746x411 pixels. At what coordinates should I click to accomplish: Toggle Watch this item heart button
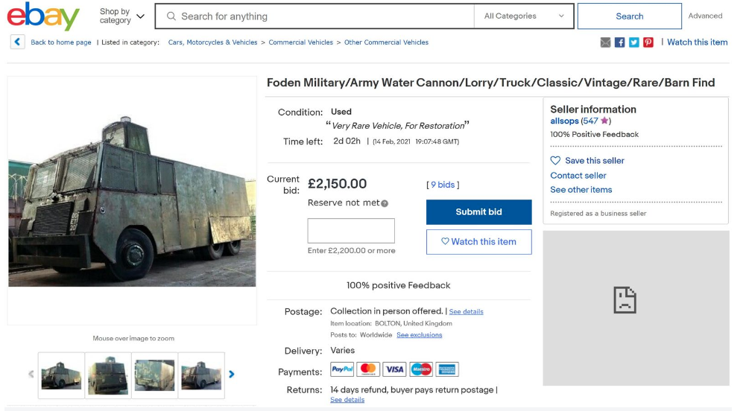tap(478, 242)
